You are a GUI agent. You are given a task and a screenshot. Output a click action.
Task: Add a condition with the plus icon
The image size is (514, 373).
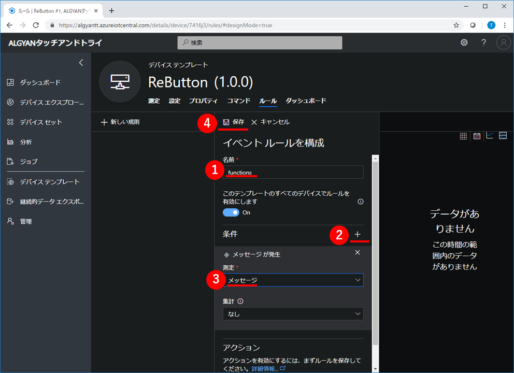click(x=358, y=234)
